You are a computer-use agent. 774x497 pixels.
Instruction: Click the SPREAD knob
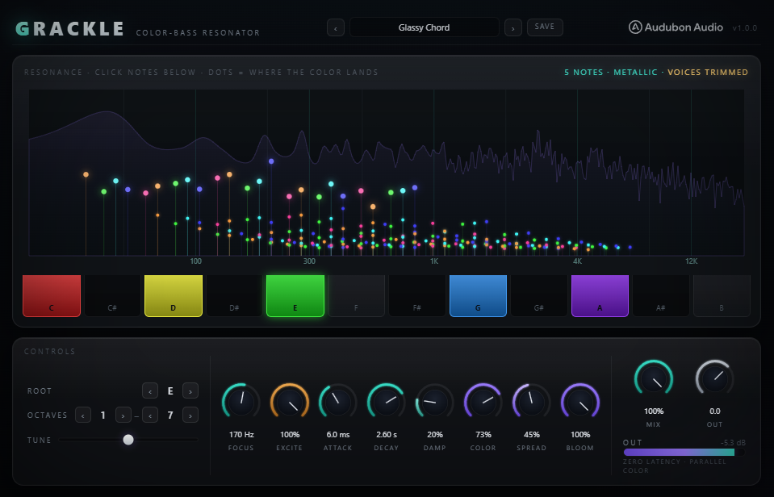tap(531, 403)
